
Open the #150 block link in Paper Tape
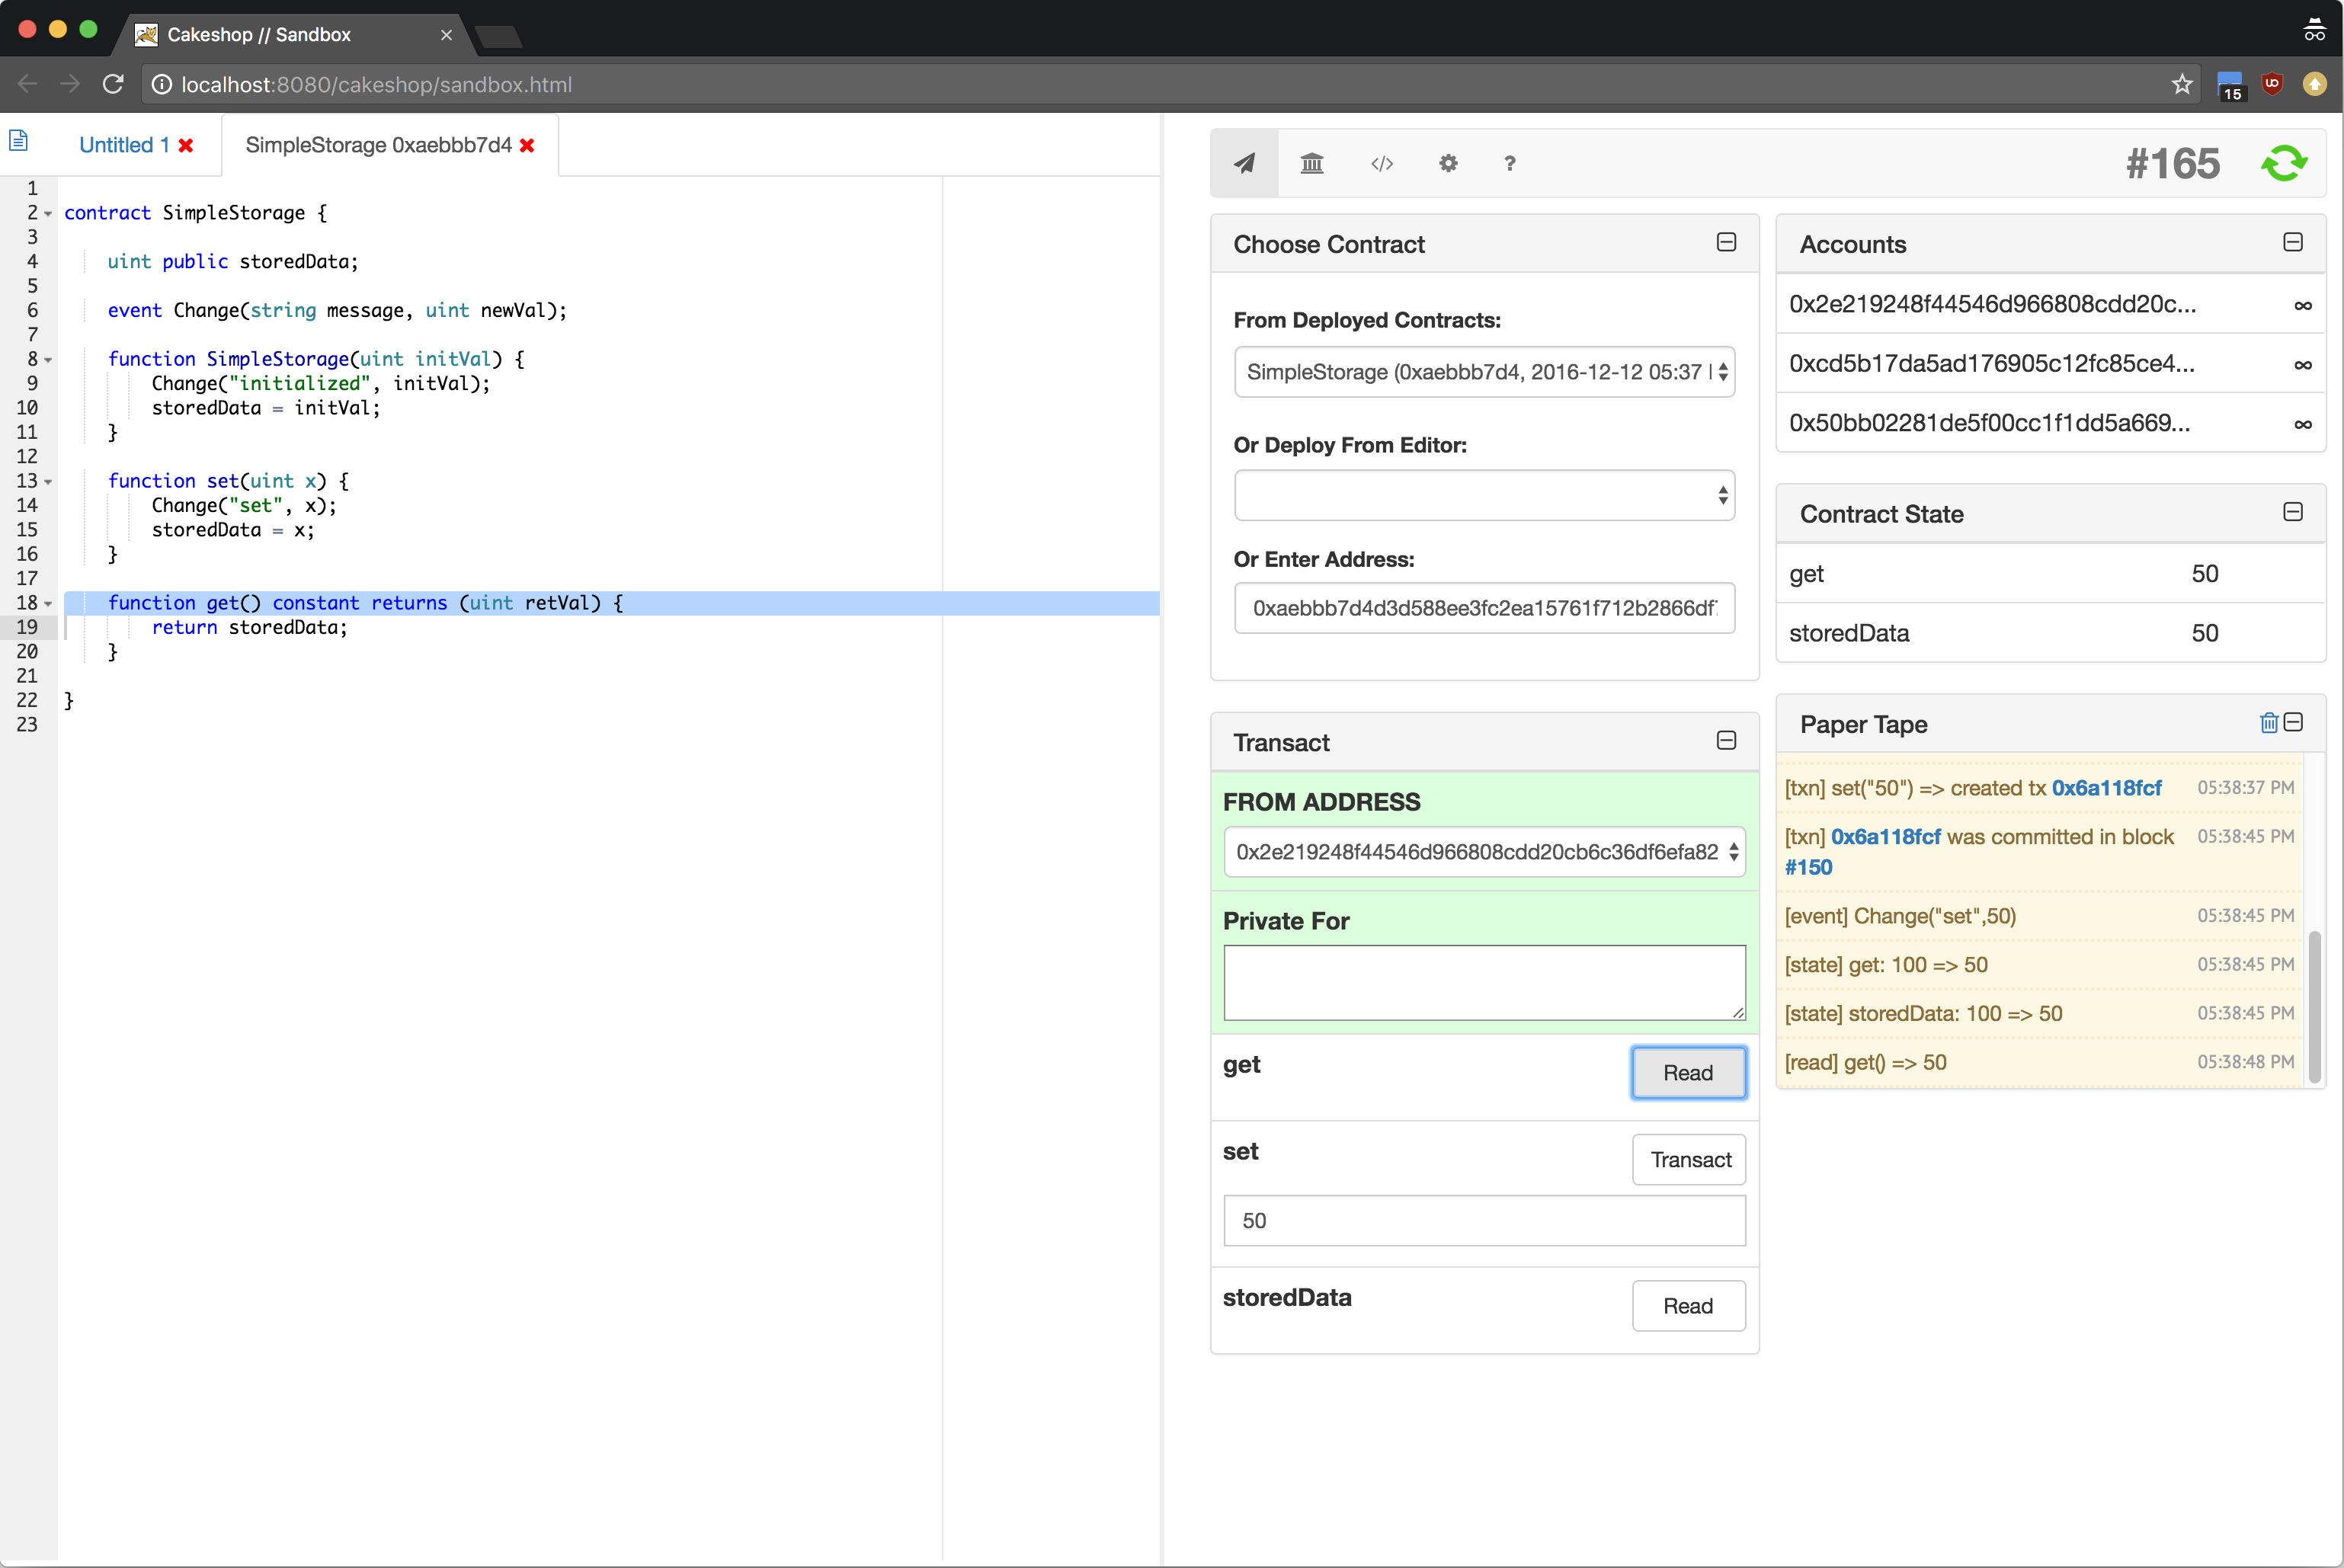pyautogui.click(x=1808, y=867)
